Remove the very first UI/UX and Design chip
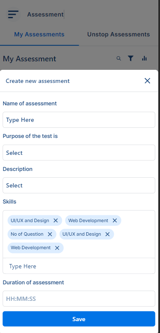This screenshot has height=333, width=160. point(55,220)
